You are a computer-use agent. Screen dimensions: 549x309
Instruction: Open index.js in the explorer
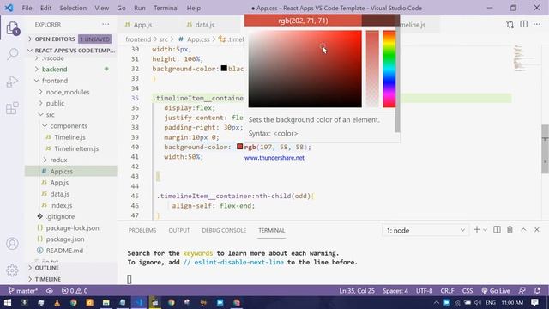(61, 205)
